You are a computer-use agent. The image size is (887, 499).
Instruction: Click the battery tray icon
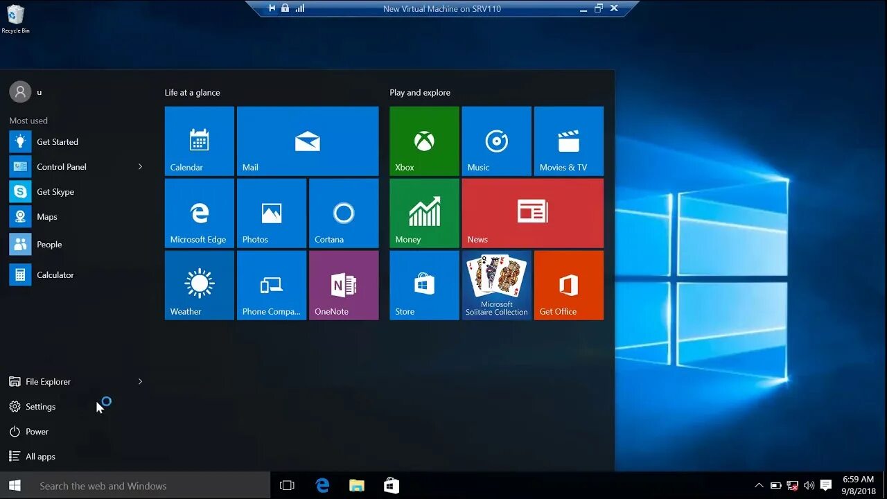click(776, 486)
